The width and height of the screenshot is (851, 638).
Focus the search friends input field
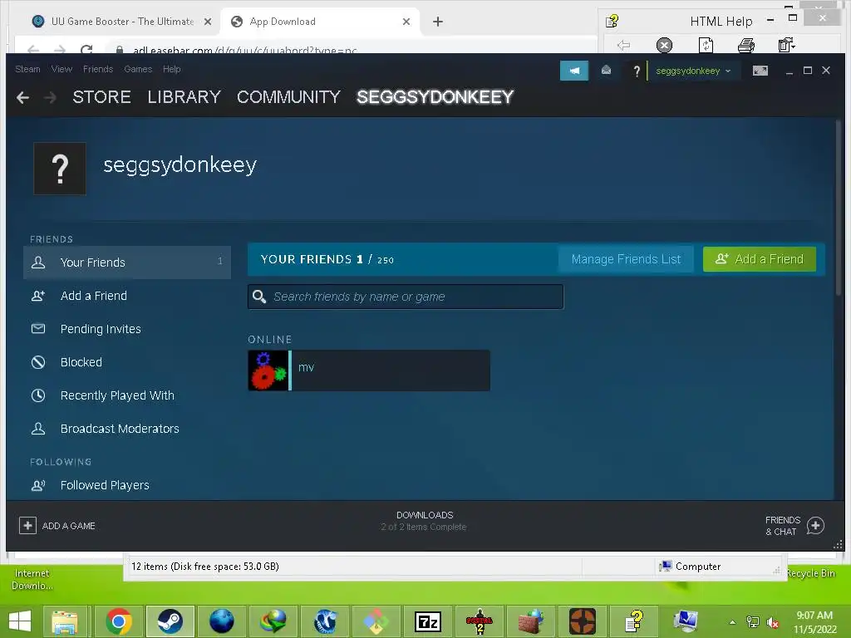tap(406, 297)
